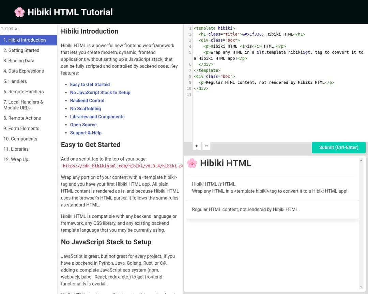Click 'Hibiki HTML' heading in preview

click(x=226, y=163)
